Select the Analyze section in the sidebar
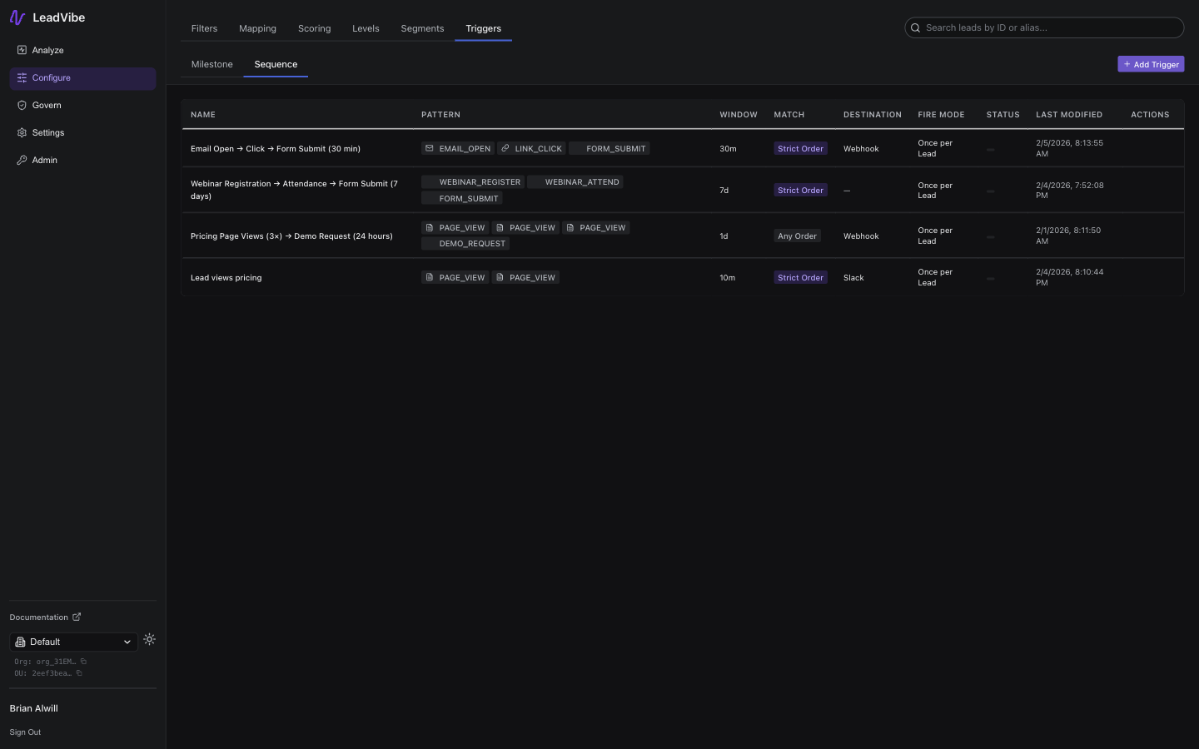The width and height of the screenshot is (1199, 749). 47,50
